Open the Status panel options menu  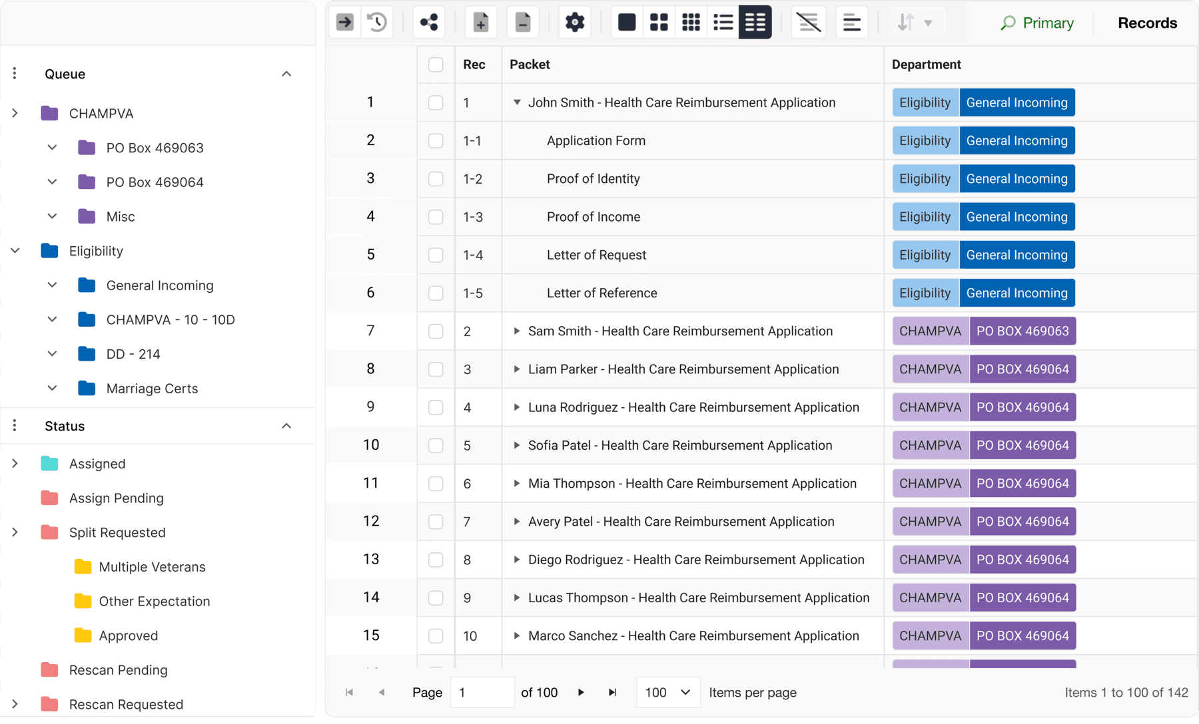[x=15, y=426]
